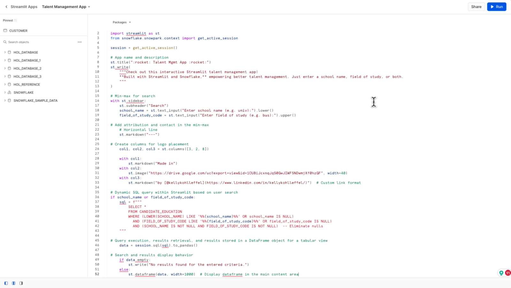Click the database icon beside HOL_DATABASE_1
The image size is (511, 288).
tap(10, 60)
